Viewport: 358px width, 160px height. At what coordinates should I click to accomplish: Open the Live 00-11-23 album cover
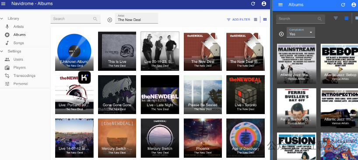click(160, 51)
